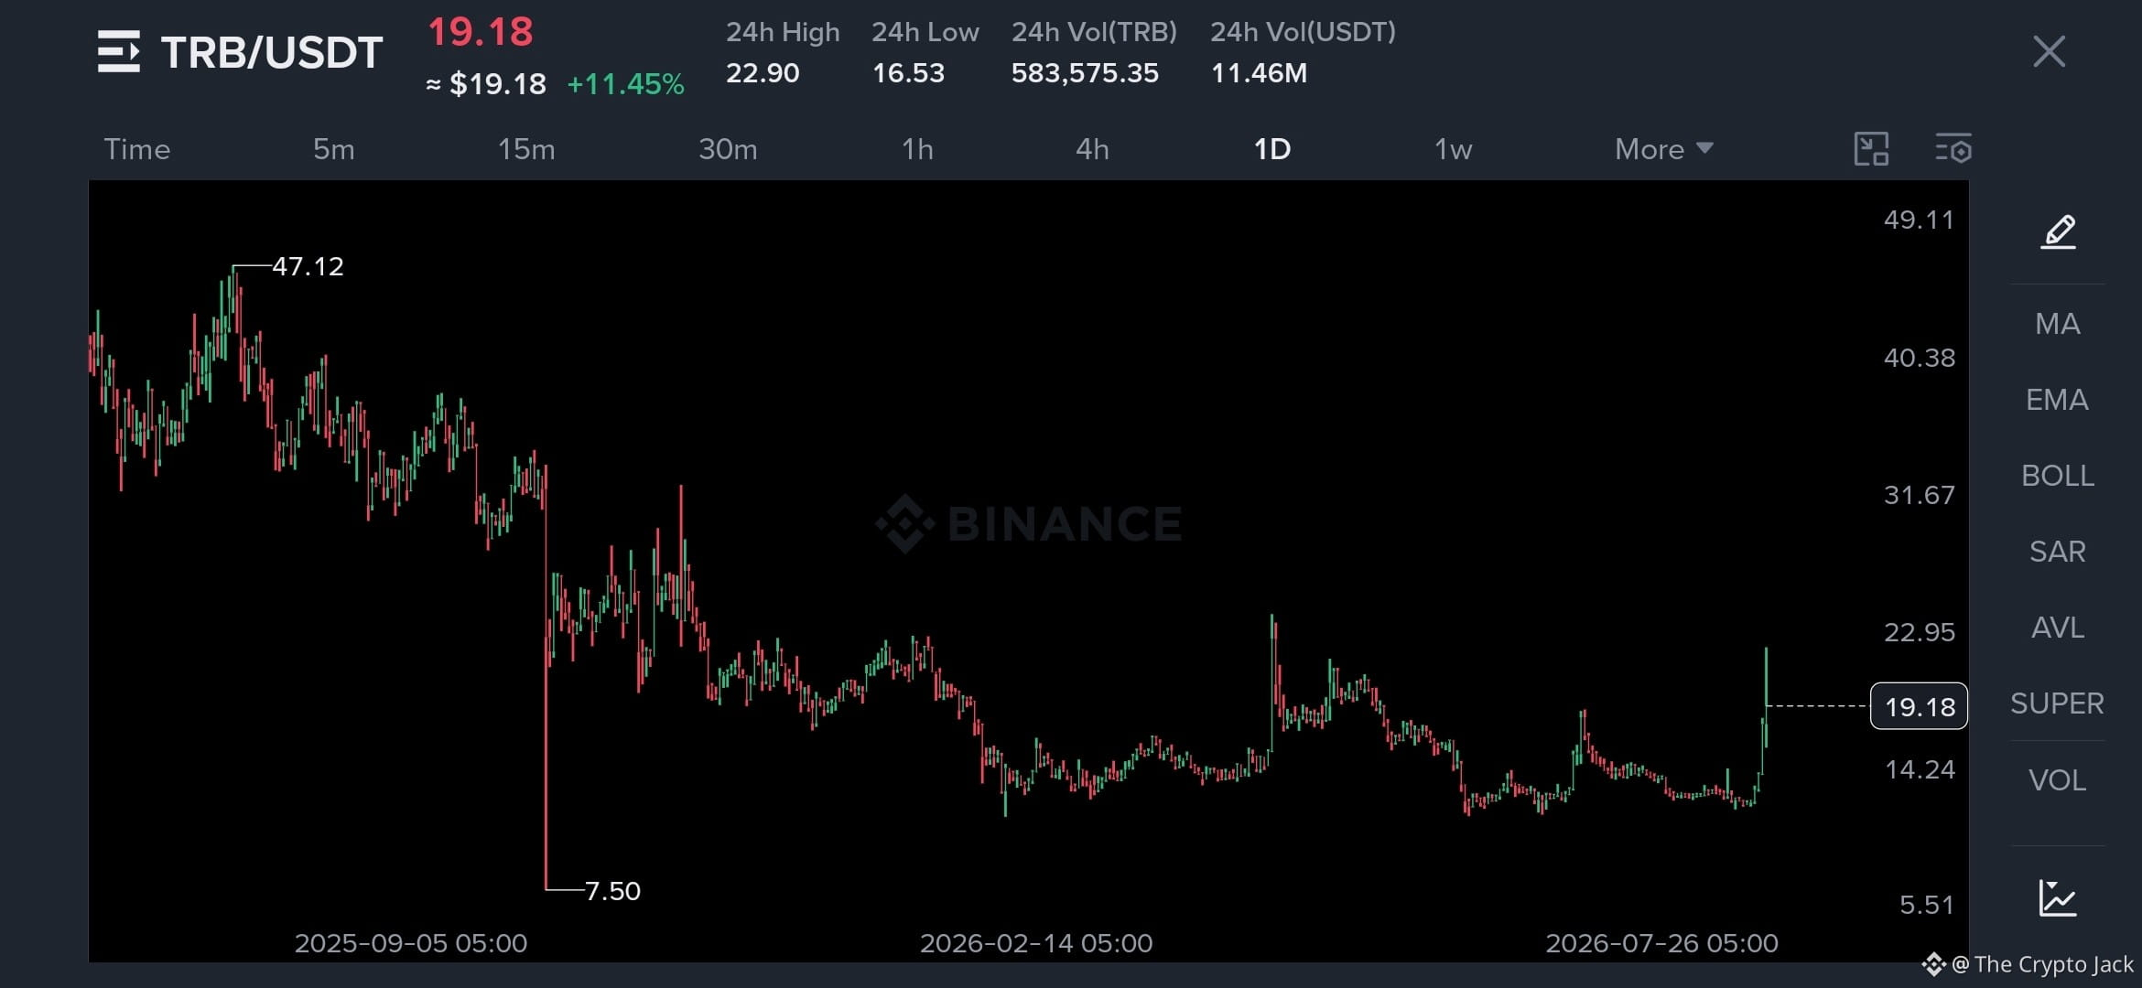Image resolution: width=2142 pixels, height=988 pixels.
Task: Expand the More intervals dropdown
Action: (1663, 149)
